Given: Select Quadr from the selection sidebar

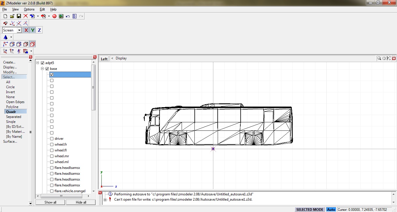Looking at the screenshot, I should click(x=10, y=112).
